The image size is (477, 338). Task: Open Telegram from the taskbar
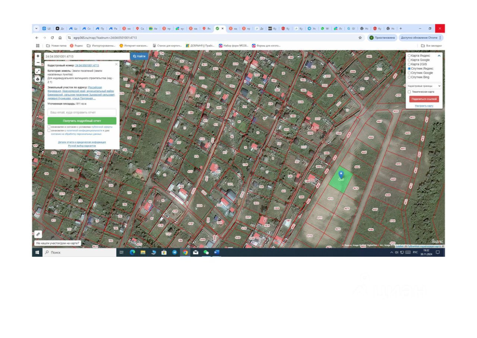click(x=174, y=253)
